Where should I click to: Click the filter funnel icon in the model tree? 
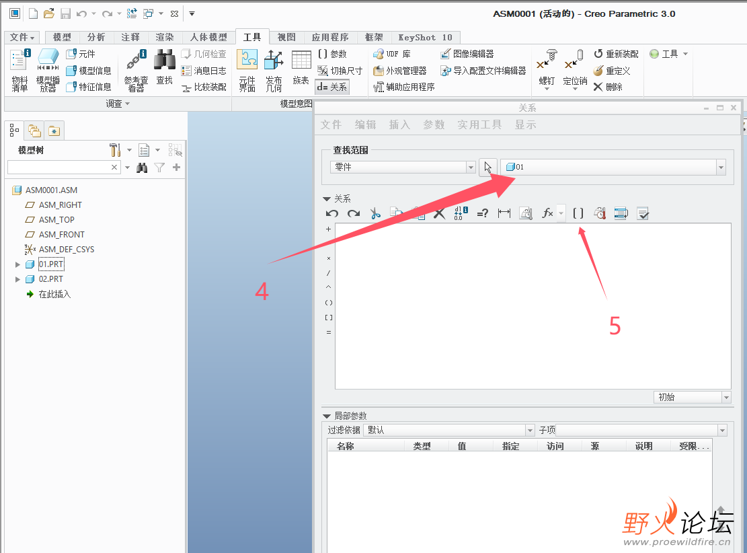pyautogui.click(x=159, y=168)
